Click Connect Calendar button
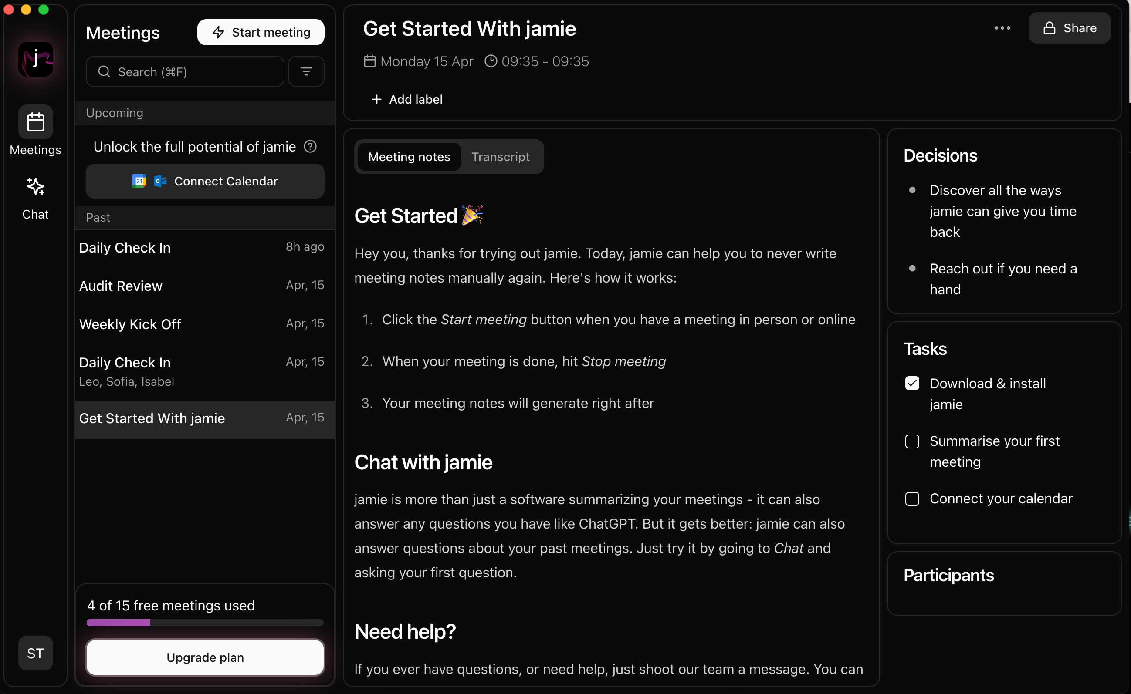This screenshot has height=694, width=1131. pyautogui.click(x=205, y=181)
